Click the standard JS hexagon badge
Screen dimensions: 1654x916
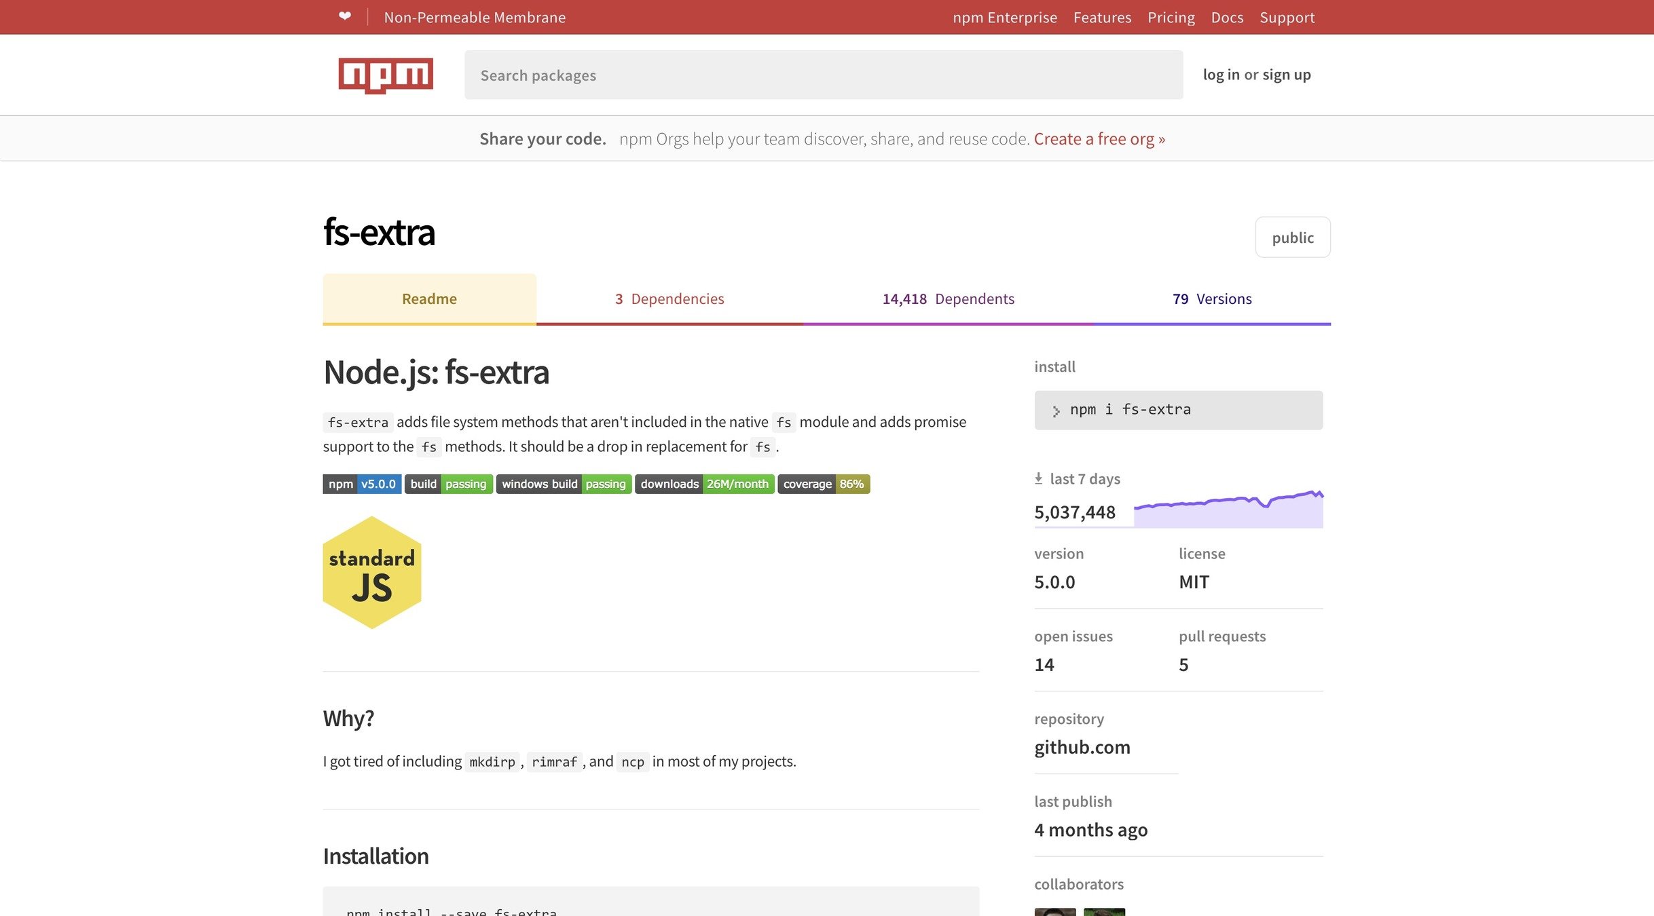coord(372,573)
